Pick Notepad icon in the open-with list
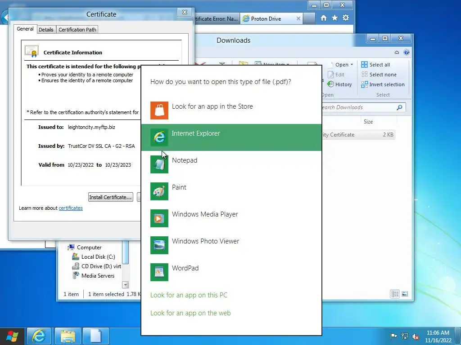The image size is (461, 345). tap(159, 164)
